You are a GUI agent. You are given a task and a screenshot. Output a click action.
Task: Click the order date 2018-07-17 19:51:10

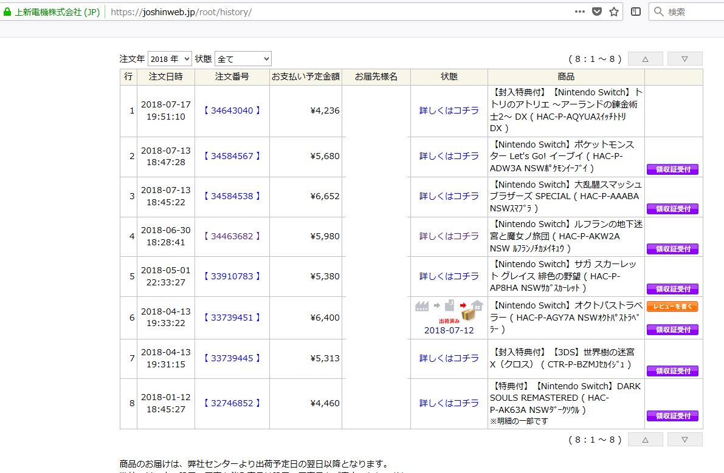click(166, 111)
